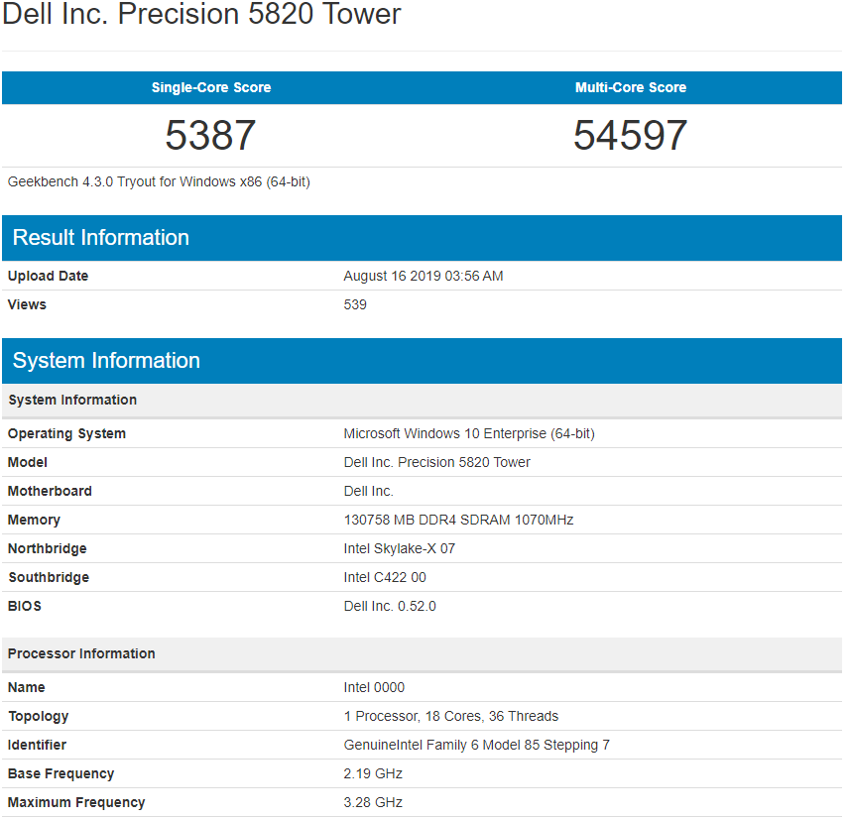
Task: Select the base frequency value 2.19 GHz
Action: click(373, 773)
